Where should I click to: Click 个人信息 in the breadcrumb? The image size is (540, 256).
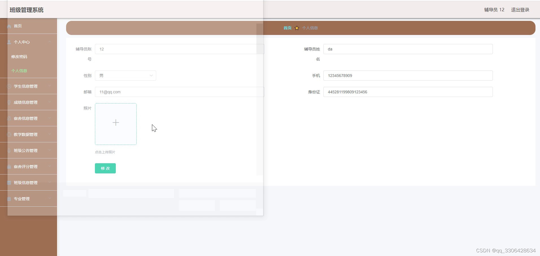tap(310, 28)
